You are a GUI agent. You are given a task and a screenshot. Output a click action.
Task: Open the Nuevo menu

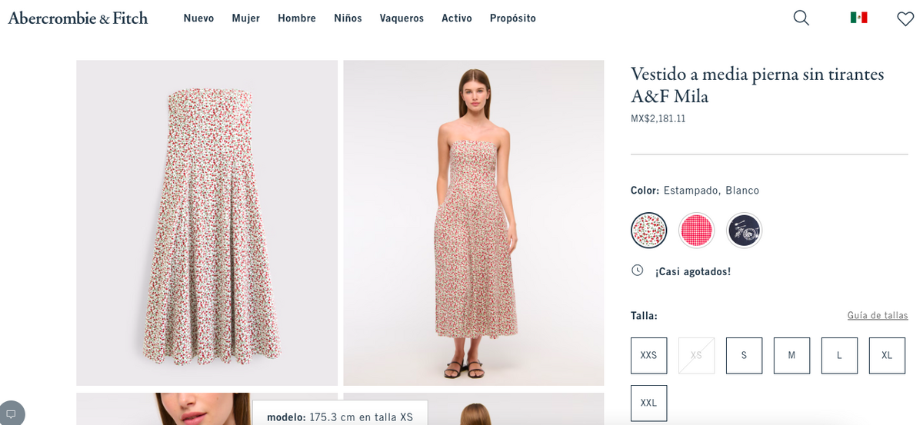[198, 18]
